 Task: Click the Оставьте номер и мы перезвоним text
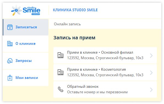(97, 92)
